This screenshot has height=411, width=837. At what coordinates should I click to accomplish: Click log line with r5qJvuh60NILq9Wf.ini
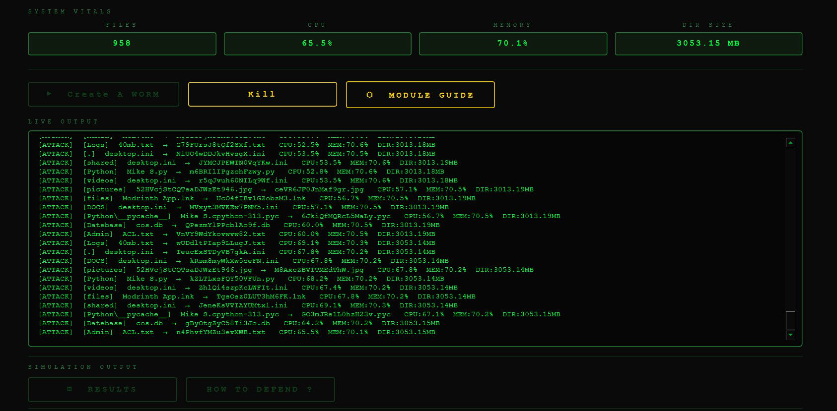248,180
